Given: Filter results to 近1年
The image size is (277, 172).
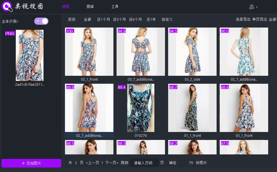Looking at the screenshot, I should point(151,19).
